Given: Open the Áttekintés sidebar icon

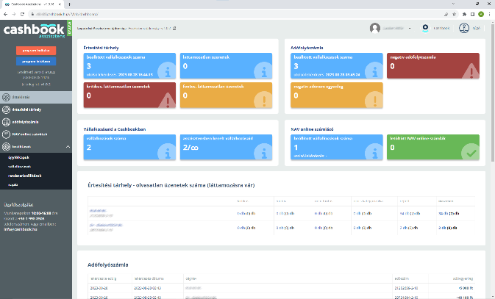Looking at the screenshot, I should pos(6,97).
